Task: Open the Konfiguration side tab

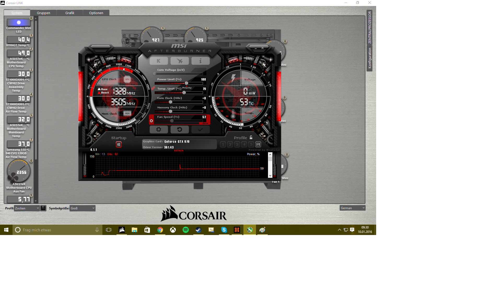Action: coord(370,58)
